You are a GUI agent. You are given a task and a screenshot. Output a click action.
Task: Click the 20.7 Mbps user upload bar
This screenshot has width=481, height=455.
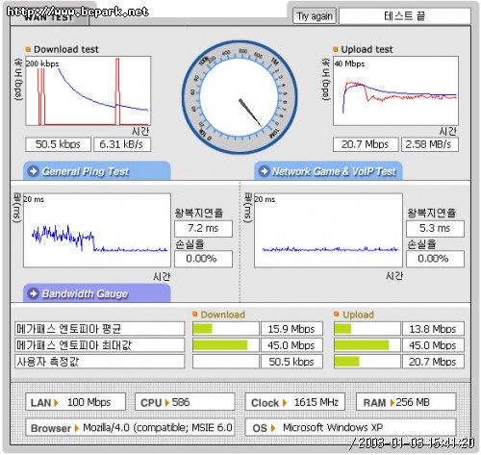(x=367, y=362)
